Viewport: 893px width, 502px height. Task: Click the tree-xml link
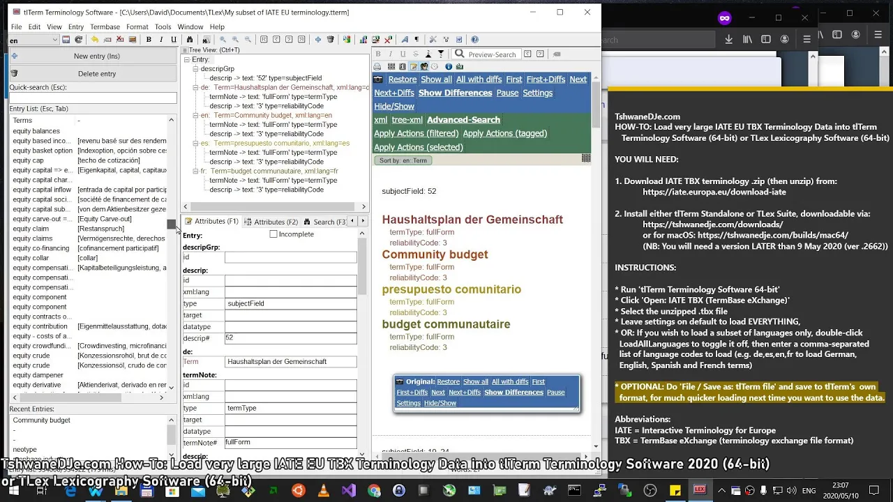click(407, 120)
